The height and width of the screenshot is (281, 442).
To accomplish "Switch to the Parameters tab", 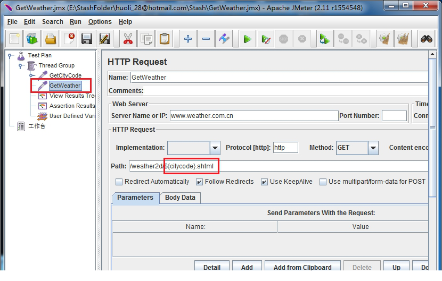I will pos(135,198).
